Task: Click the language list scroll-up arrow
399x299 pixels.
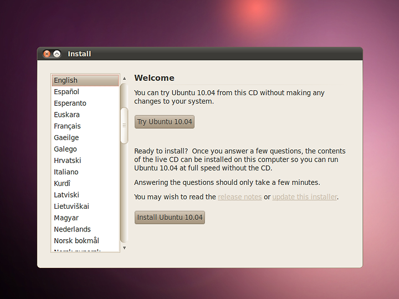Action: [x=125, y=79]
